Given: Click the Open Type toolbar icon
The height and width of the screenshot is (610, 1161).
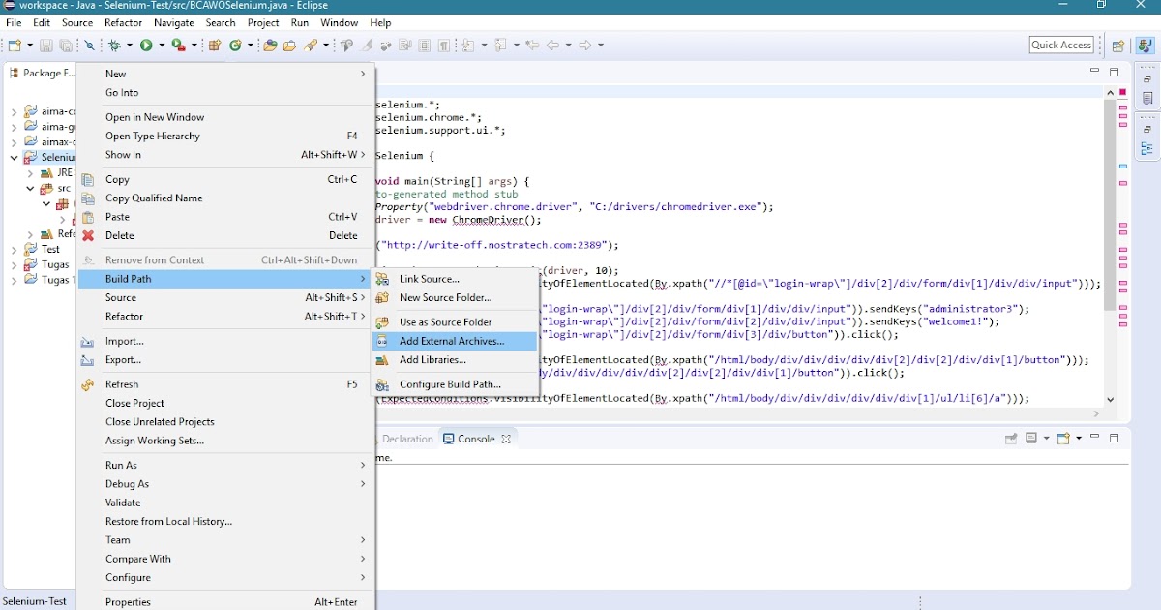Looking at the screenshot, I should coord(271,45).
